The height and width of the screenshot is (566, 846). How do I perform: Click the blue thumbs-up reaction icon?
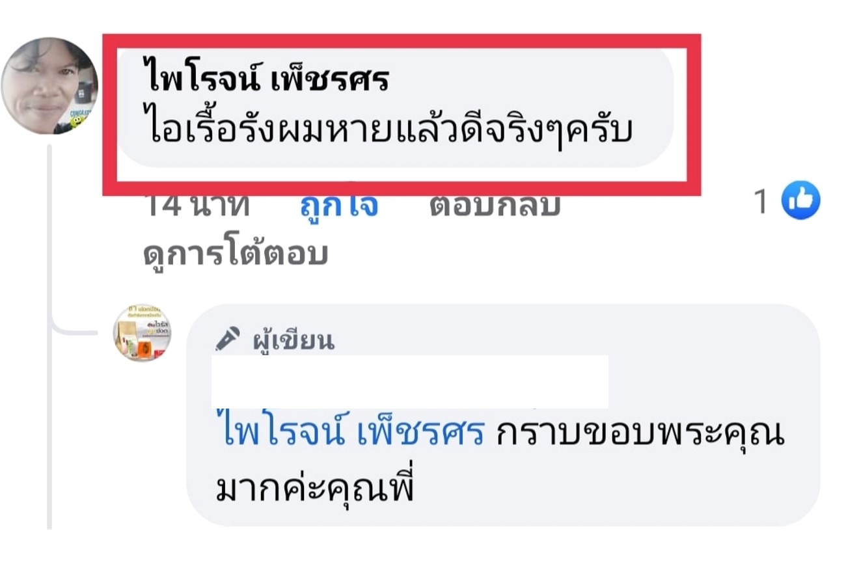[x=800, y=200]
